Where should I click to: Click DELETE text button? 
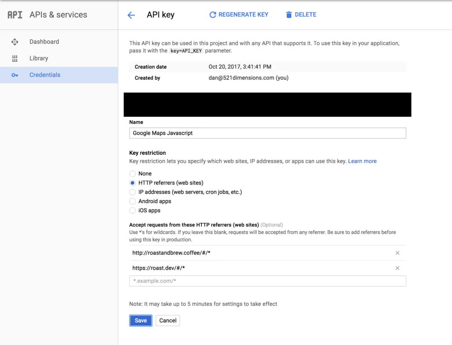pyautogui.click(x=305, y=15)
